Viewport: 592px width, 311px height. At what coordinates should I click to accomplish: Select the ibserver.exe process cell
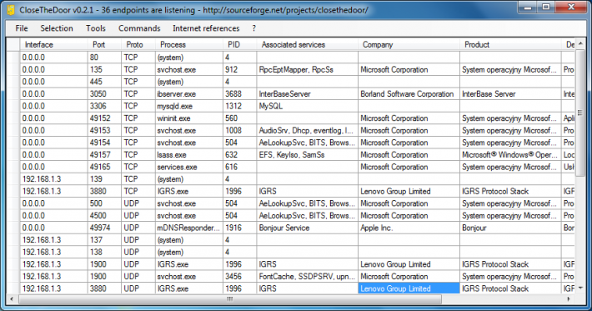tap(189, 94)
